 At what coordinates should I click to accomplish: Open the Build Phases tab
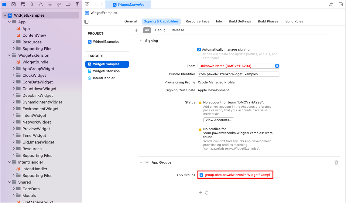268,21
